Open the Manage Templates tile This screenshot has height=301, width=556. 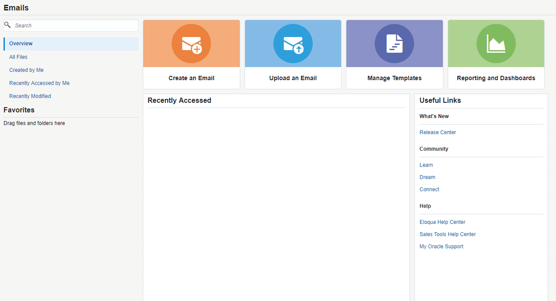point(394,78)
